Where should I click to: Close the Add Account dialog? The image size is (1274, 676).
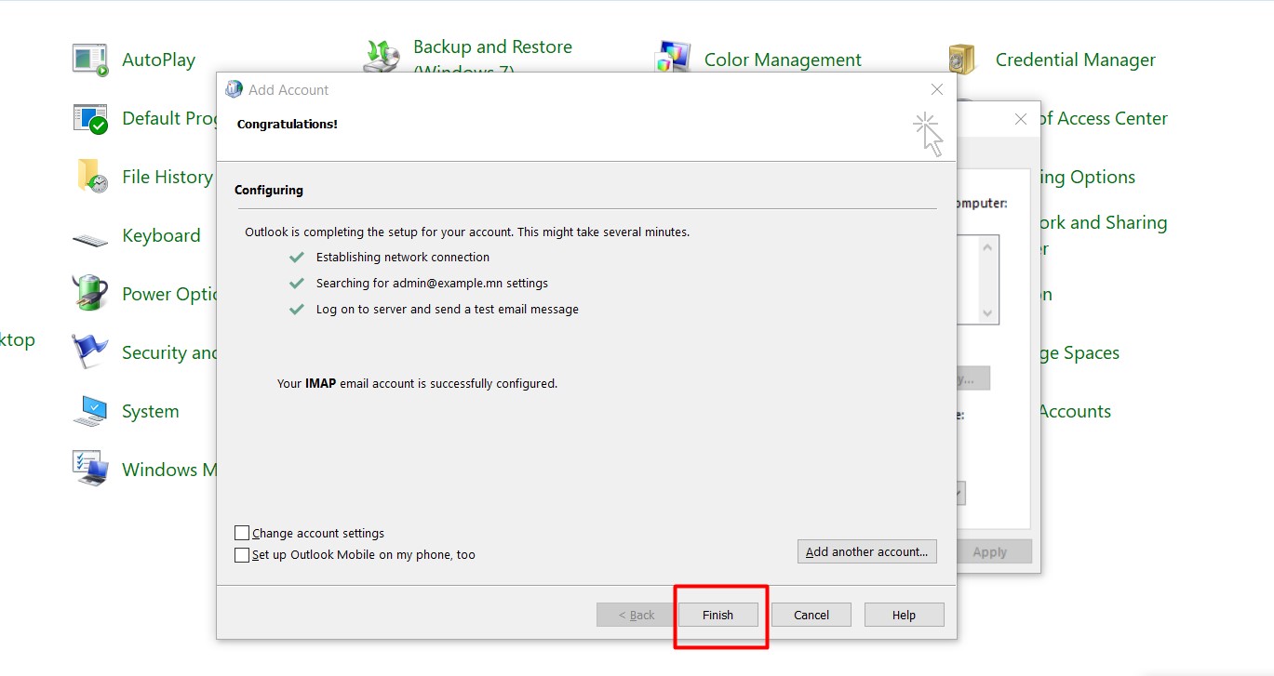coord(937,89)
